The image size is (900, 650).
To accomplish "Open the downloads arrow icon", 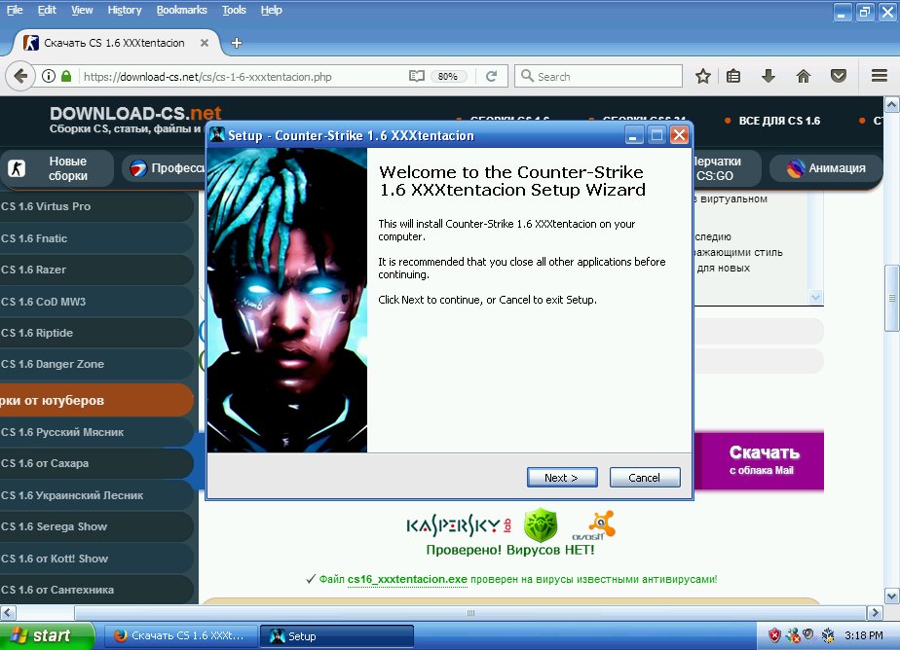I will pos(769,76).
